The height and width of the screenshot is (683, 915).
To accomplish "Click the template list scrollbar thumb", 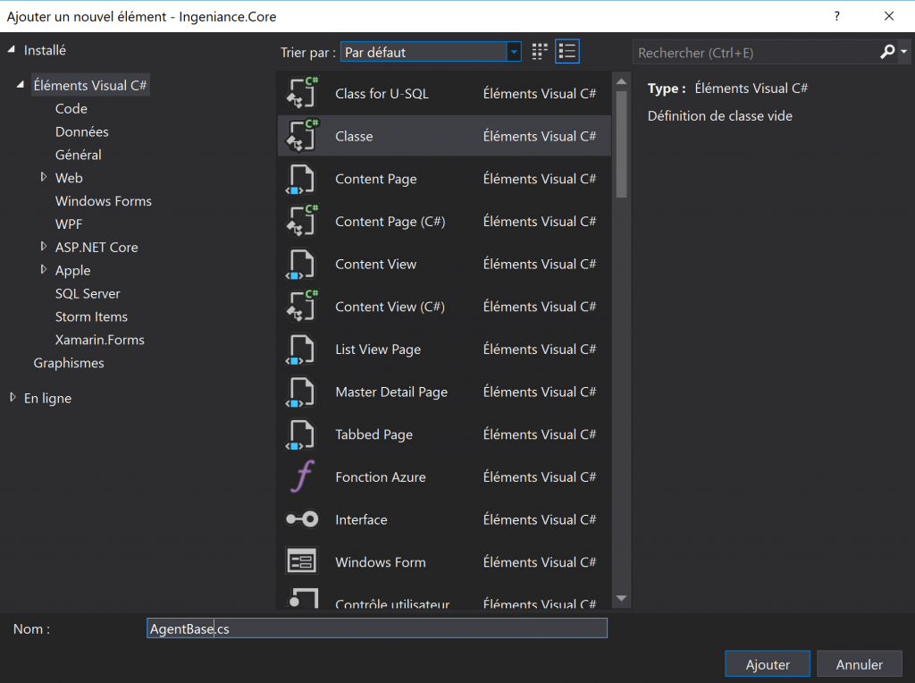I will [622, 144].
